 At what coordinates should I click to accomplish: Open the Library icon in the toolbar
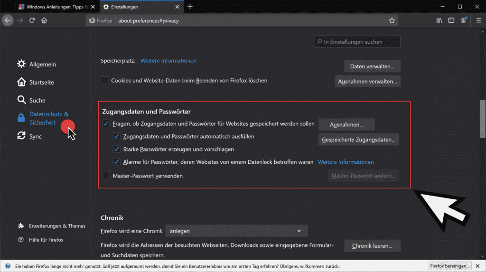click(x=439, y=20)
